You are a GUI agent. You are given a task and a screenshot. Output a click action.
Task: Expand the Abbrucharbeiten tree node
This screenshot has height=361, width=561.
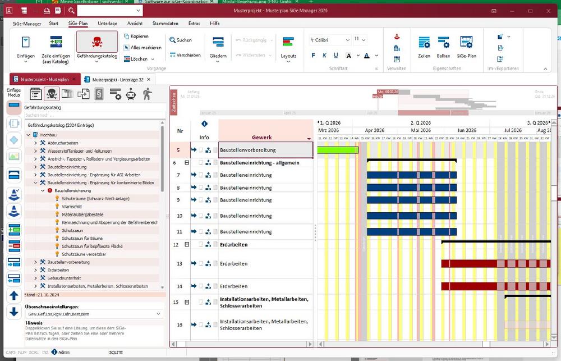pos(35,143)
